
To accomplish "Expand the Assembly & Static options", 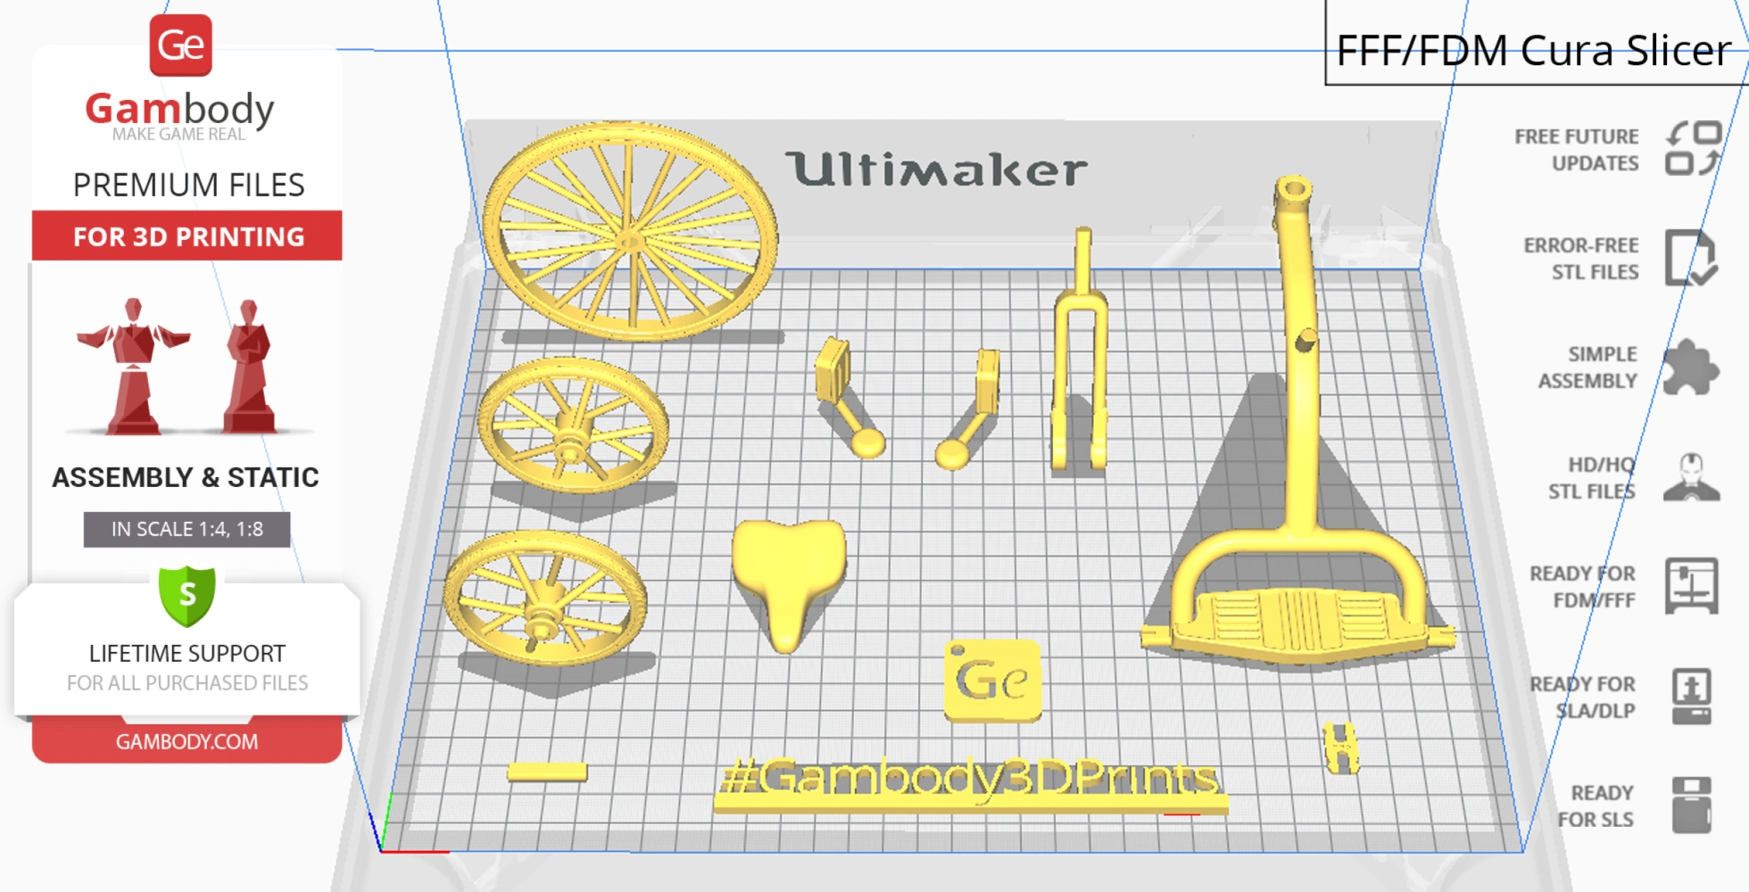I will [x=186, y=477].
